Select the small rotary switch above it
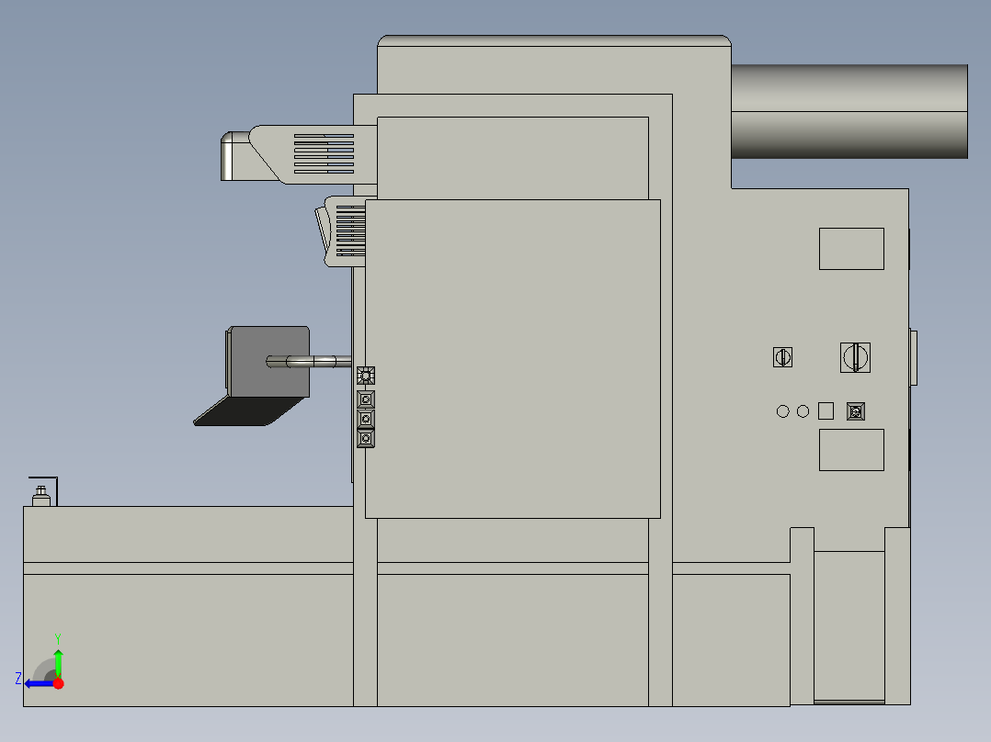Viewport: 991px width, 742px height. pyautogui.click(x=782, y=356)
